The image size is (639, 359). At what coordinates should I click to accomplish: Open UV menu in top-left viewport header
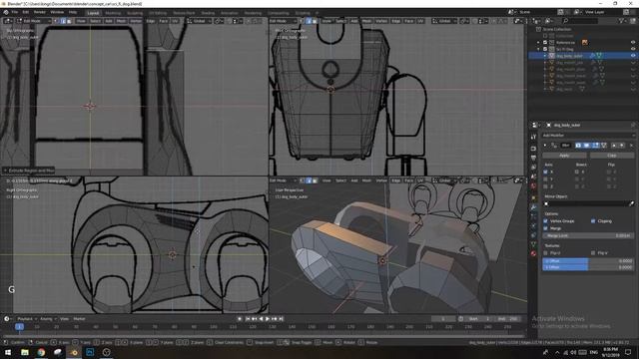pyautogui.click(x=175, y=21)
